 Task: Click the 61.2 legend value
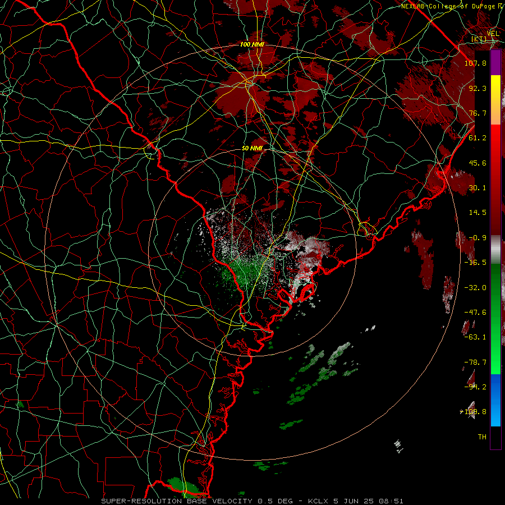click(x=478, y=138)
